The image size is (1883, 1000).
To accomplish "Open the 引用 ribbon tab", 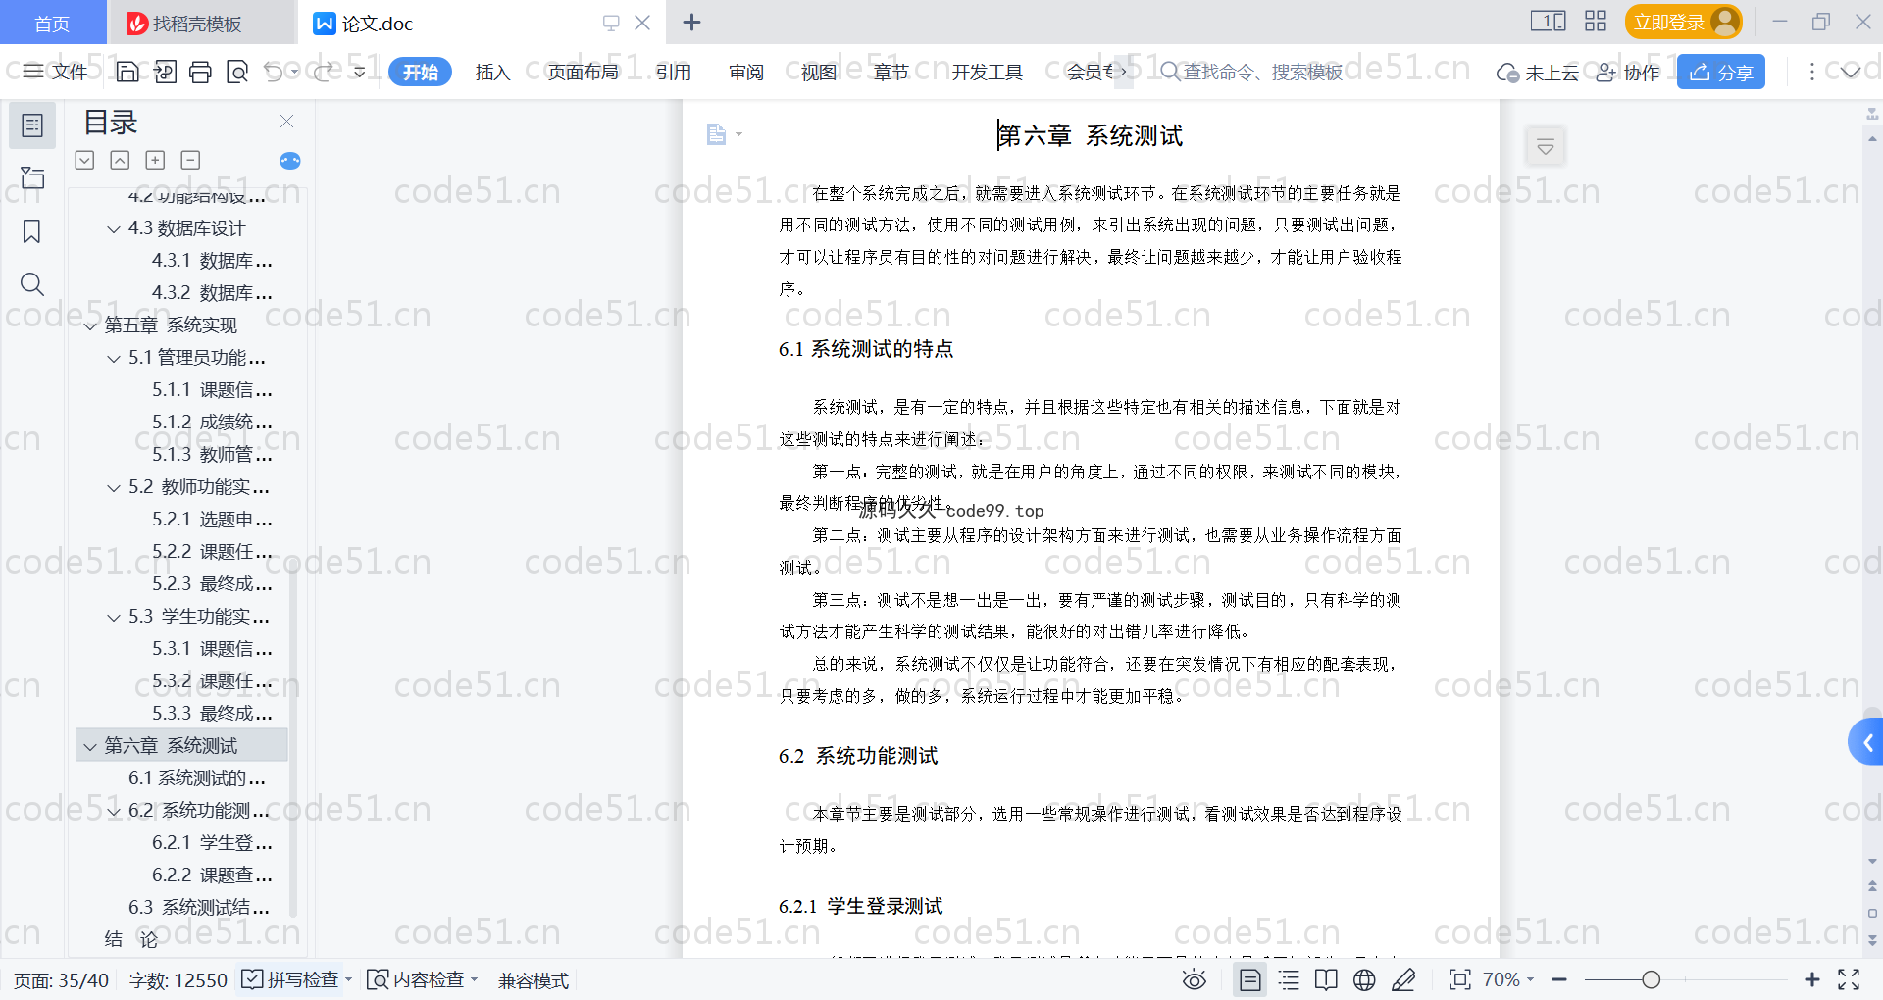I will point(674,72).
